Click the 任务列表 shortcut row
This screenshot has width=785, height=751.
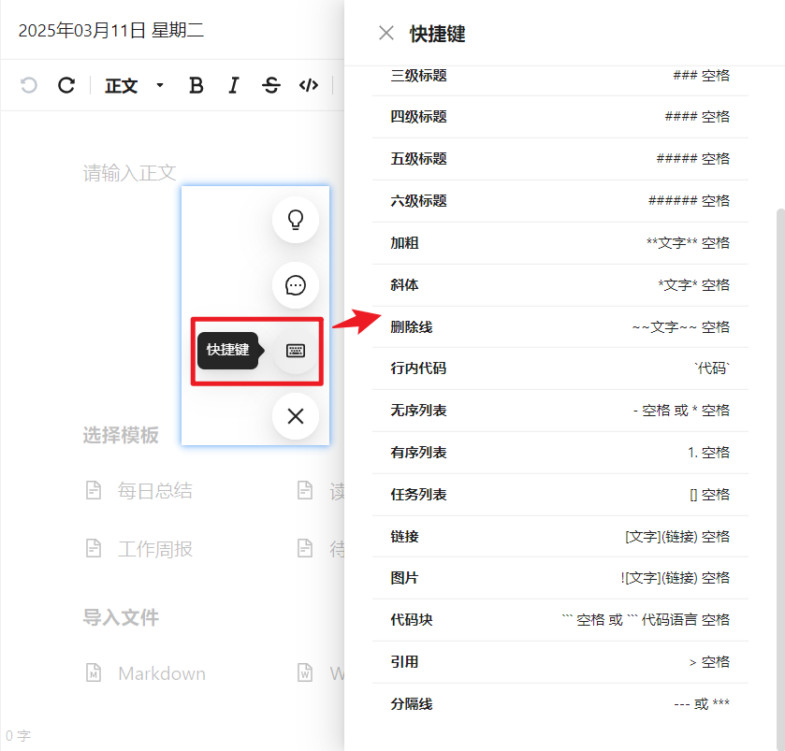(x=560, y=495)
